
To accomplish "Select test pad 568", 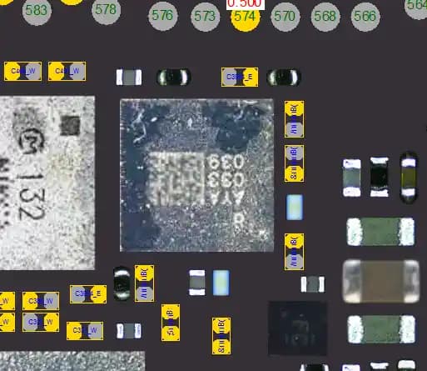I will click(325, 17).
